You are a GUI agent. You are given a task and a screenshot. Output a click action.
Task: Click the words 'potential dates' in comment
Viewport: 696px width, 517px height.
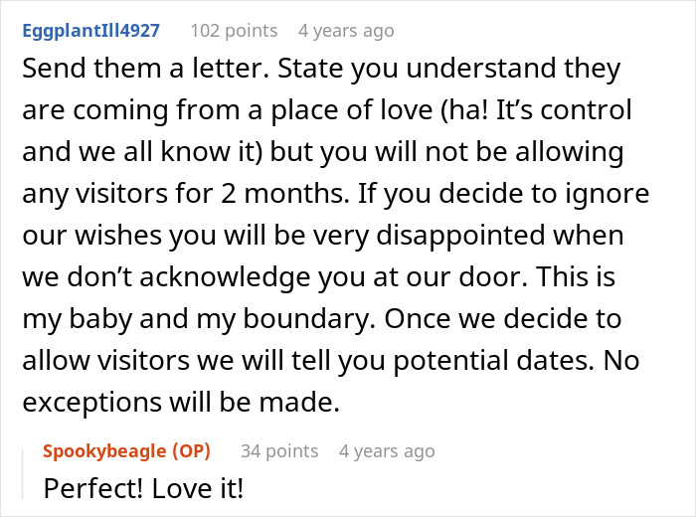tap(493, 361)
